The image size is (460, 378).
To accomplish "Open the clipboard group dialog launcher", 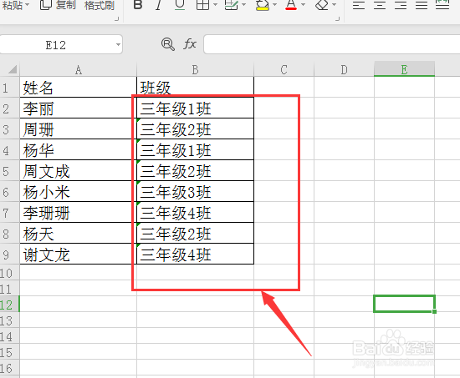I will (117, 19).
